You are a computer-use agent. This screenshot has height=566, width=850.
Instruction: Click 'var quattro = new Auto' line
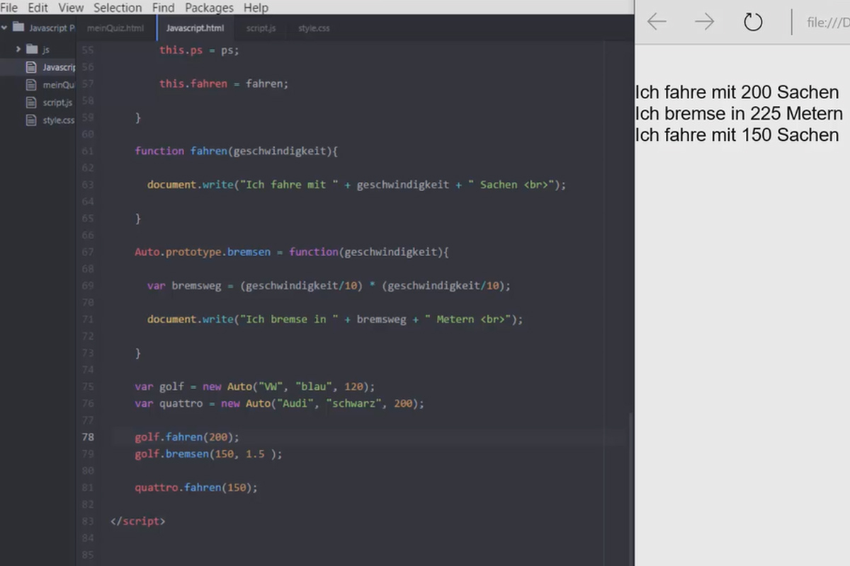[x=279, y=403]
